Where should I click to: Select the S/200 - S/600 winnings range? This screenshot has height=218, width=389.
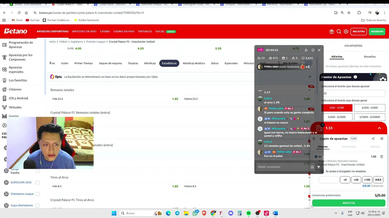click(x=370, y=108)
